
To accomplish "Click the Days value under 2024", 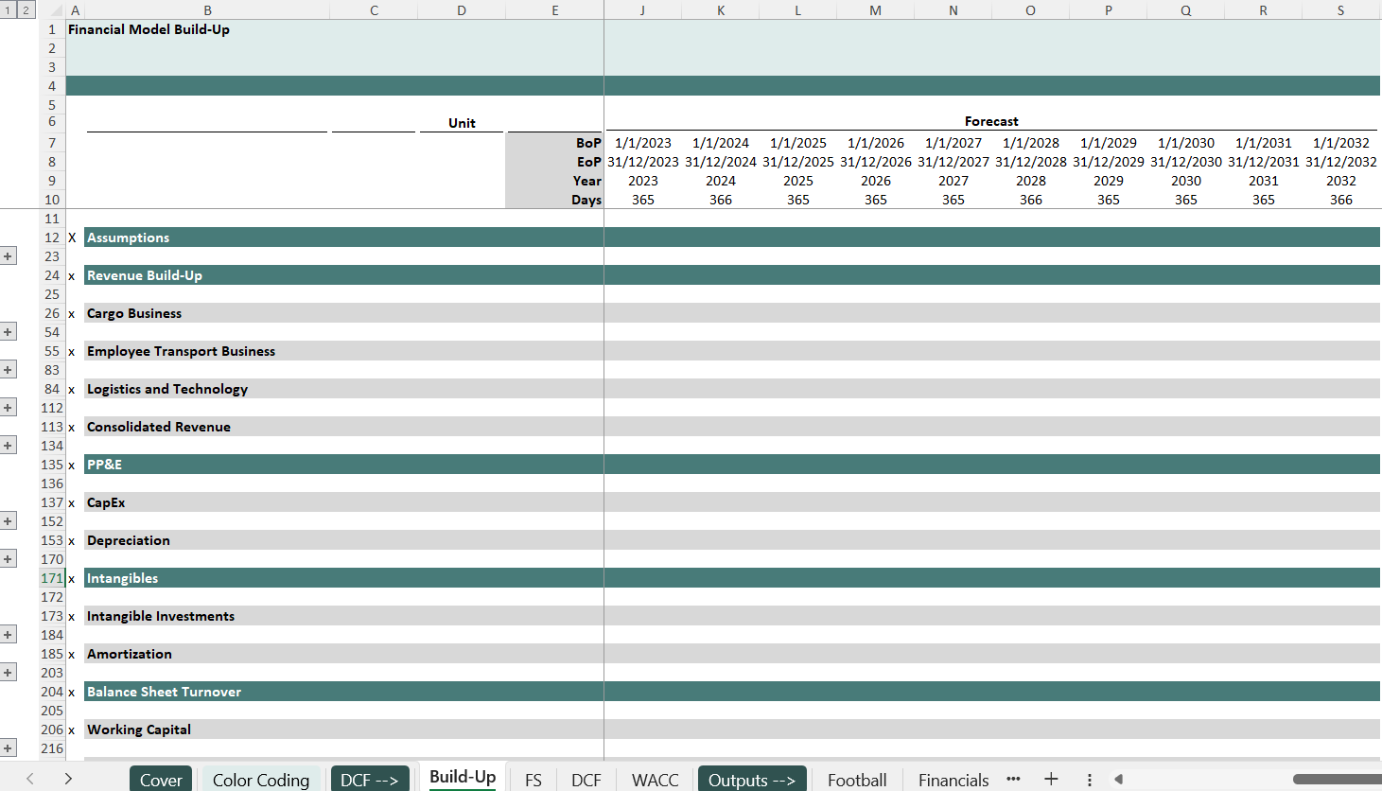I will point(721,200).
